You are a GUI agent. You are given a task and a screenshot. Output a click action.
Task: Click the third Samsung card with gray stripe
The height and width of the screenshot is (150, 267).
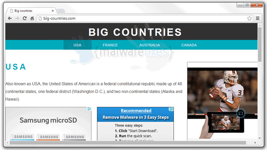point(74,137)
